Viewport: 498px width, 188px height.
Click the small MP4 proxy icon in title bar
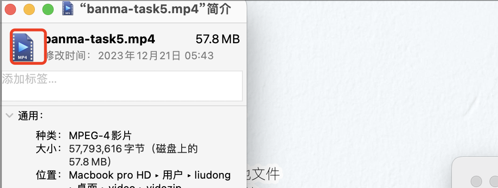point(67,8)
